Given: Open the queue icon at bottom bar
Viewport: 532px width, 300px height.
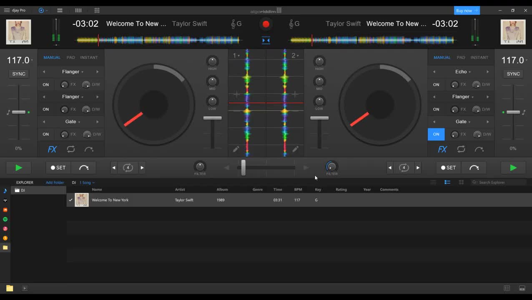Looking at the screenshot, I should [25, 288].
